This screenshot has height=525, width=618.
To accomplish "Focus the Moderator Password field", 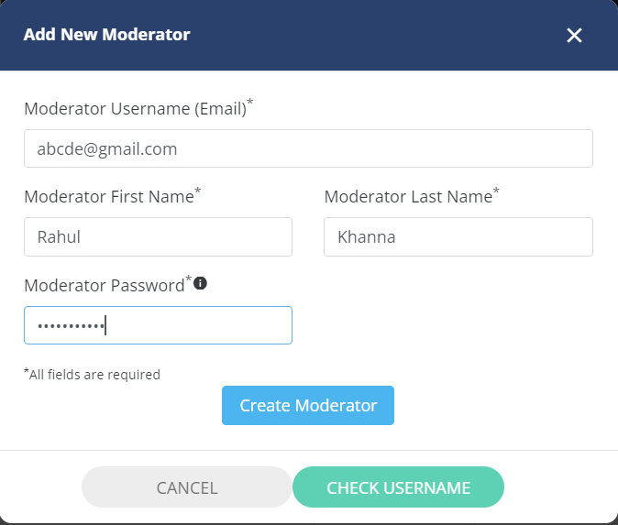I will point(158,325).
